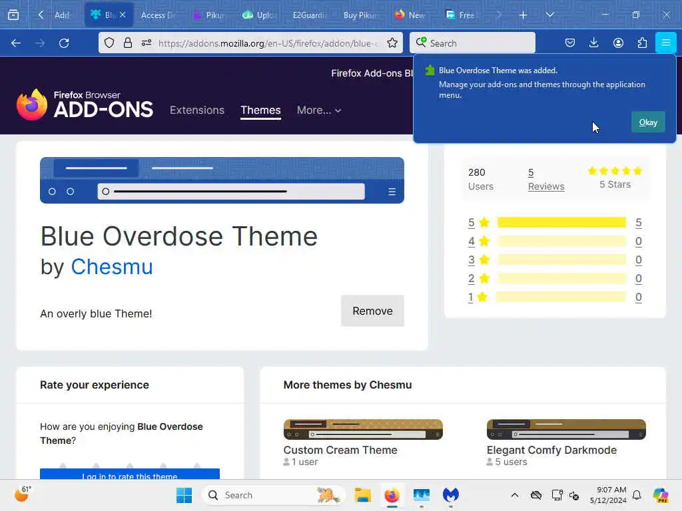Open the notifications bell icon
This screenshot has height=511, width=682.
[x=637, y=495]
